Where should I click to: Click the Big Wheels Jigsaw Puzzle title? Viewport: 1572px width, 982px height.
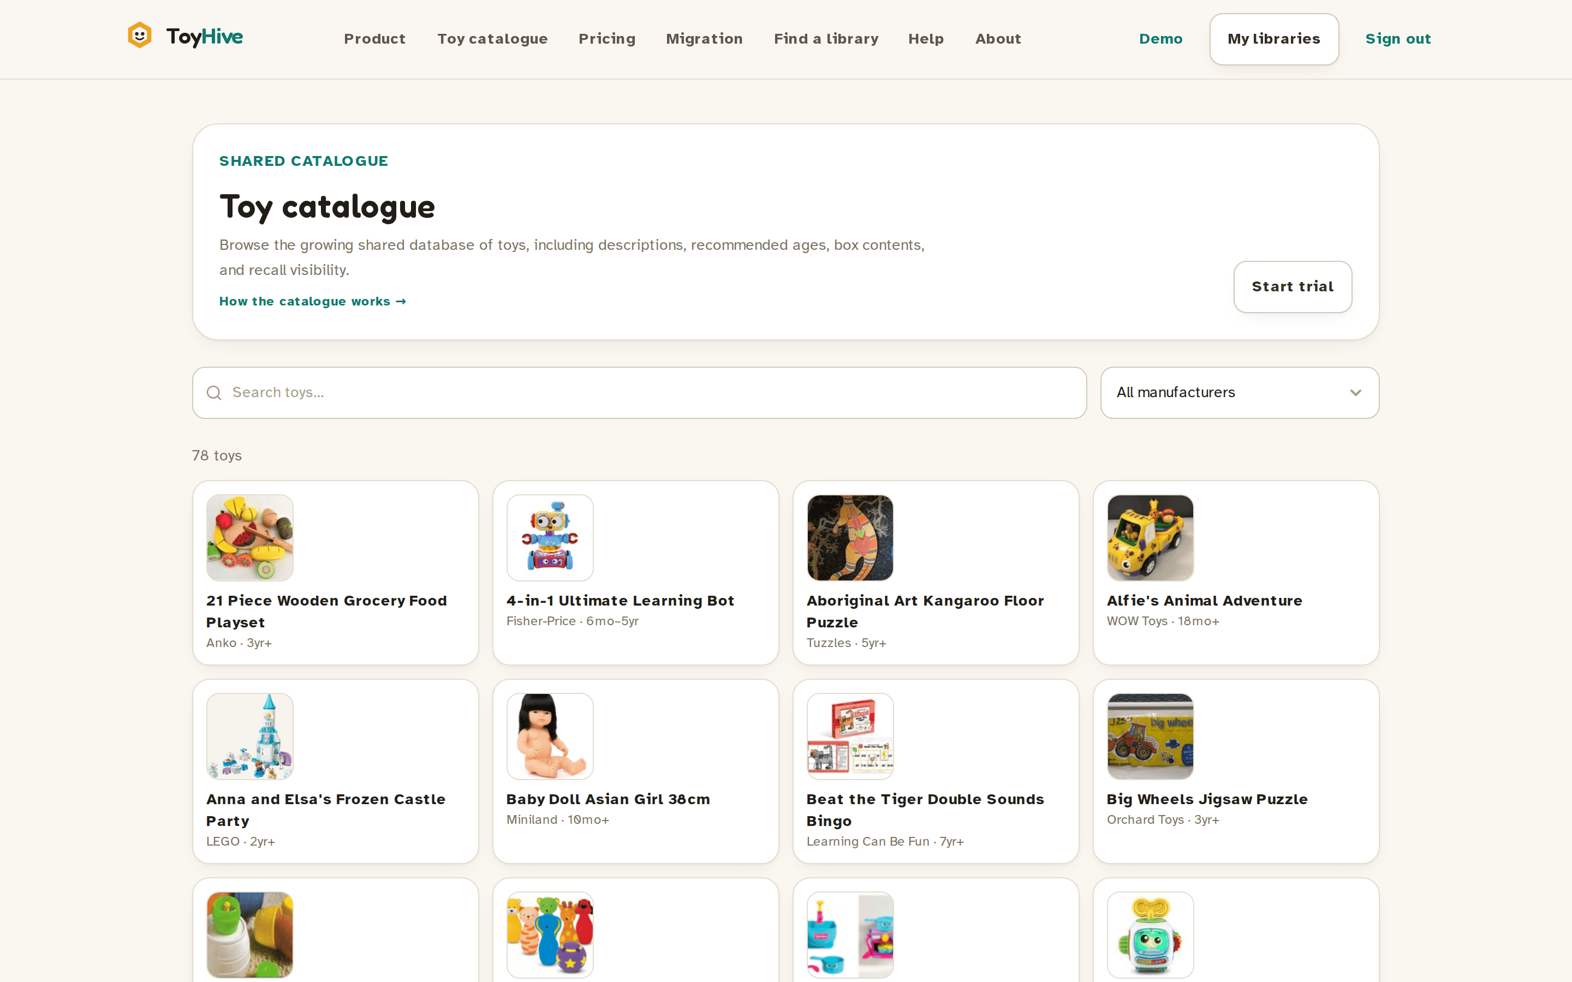click(x=1207, y=799)
